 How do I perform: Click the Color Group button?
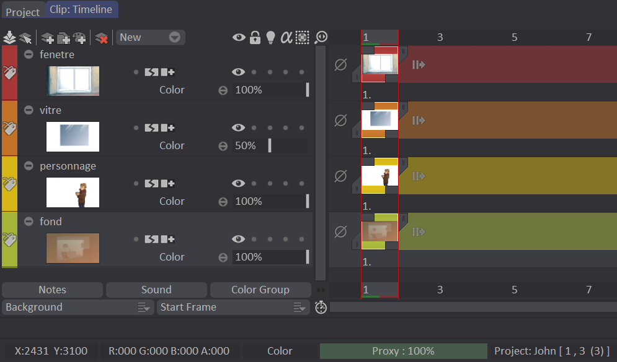(x=260, y=290)
